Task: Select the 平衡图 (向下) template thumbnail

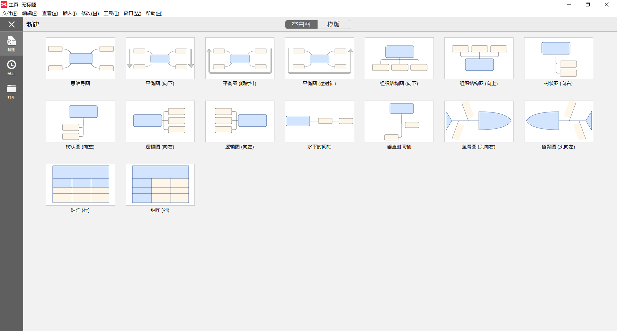Action: (160, 58)
